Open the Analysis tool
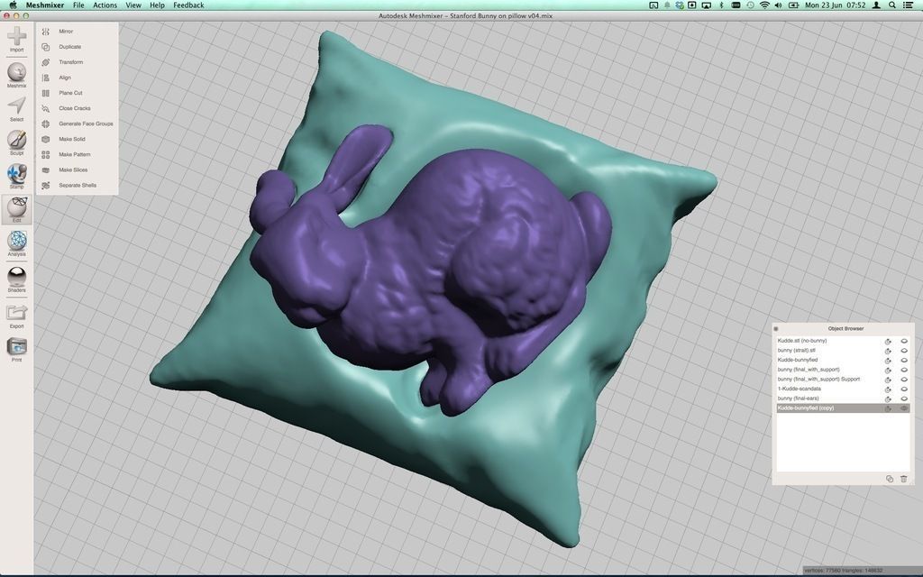The height and width of the screenshot is (577, 923). (x=16, y=242)
